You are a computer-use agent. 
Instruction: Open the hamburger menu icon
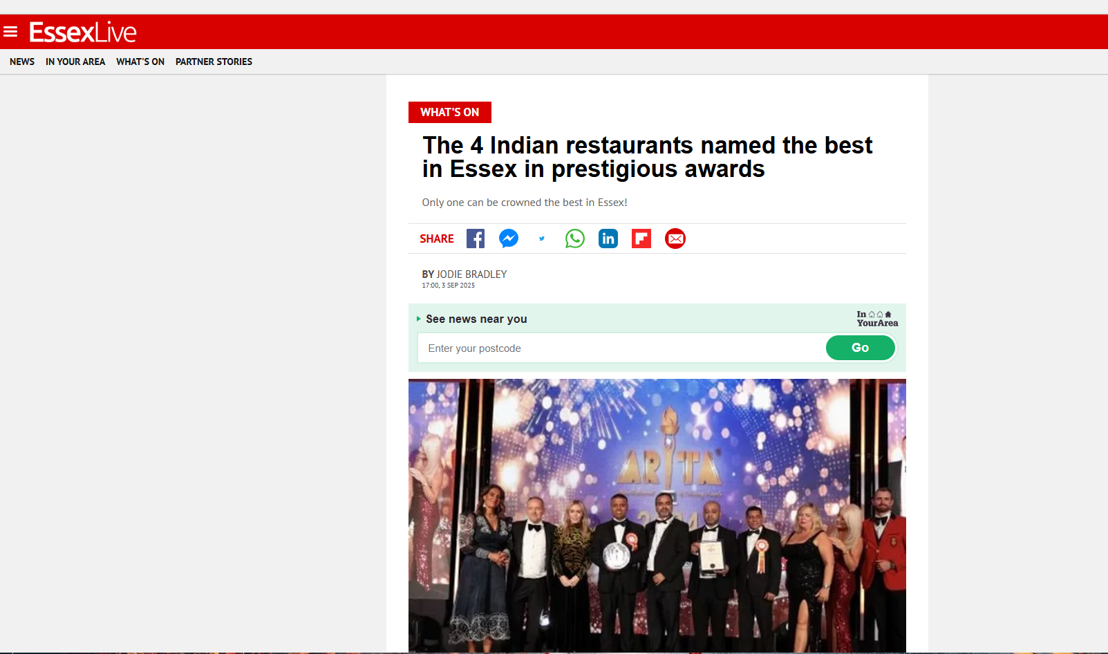(10, 32)
